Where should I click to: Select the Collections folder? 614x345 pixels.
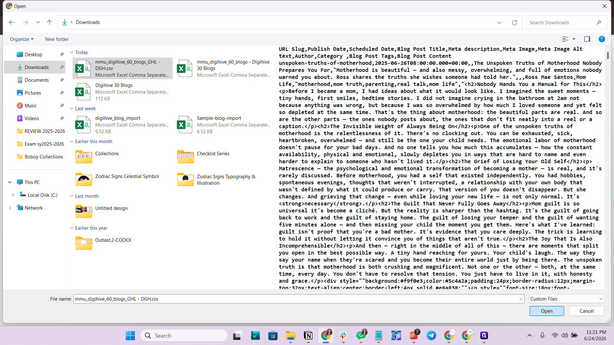(123, 157)
